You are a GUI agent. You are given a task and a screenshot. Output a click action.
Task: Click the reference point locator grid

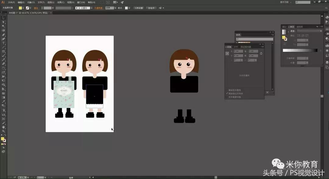227,53
